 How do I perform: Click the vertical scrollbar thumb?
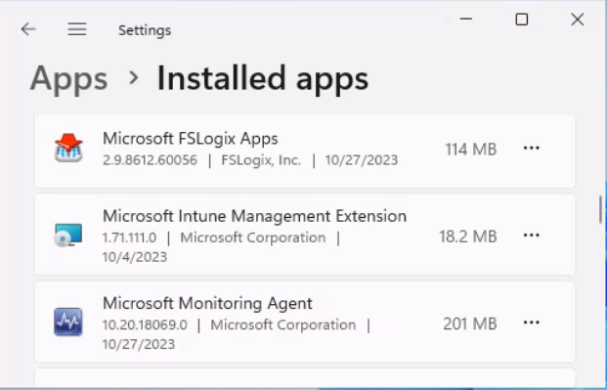(x=601, y=209)
